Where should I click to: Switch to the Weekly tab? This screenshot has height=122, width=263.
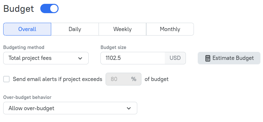123,29
